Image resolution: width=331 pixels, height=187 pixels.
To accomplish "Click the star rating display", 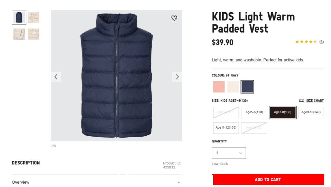I will (306, 42).
